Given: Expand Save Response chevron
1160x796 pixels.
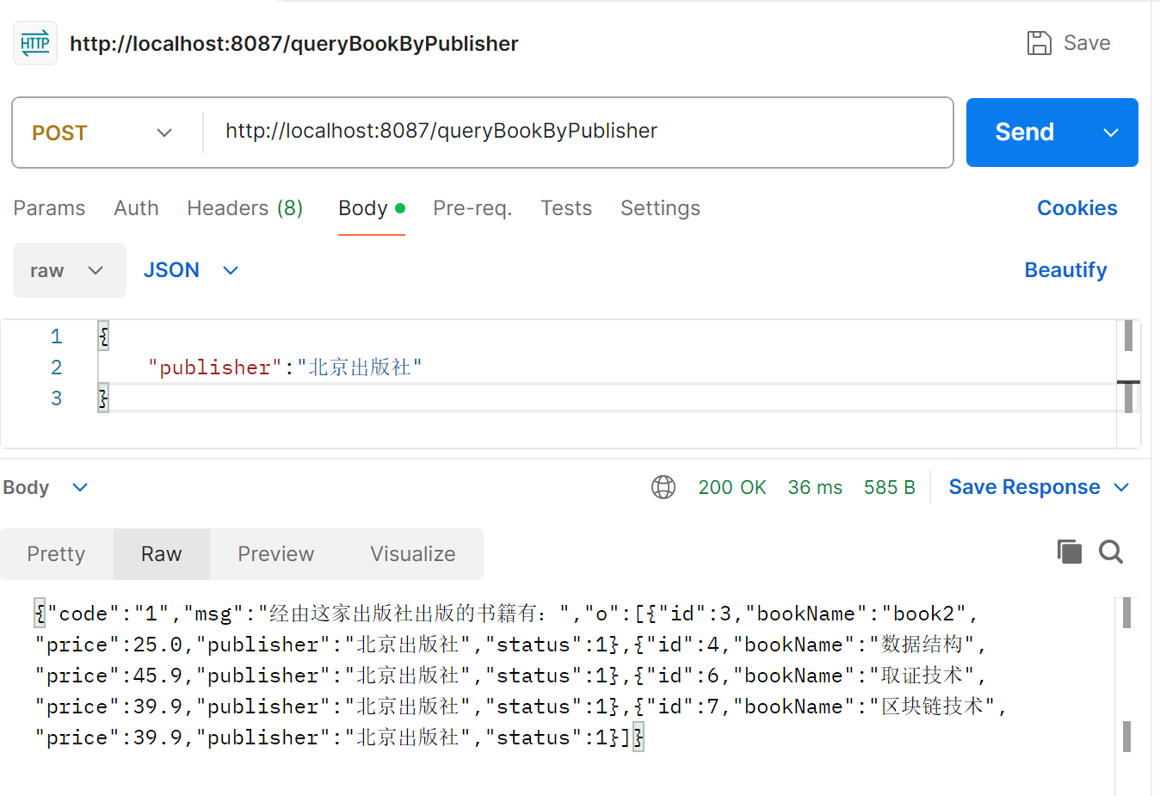Looking at the screenshot, I should click(1121, 488).
